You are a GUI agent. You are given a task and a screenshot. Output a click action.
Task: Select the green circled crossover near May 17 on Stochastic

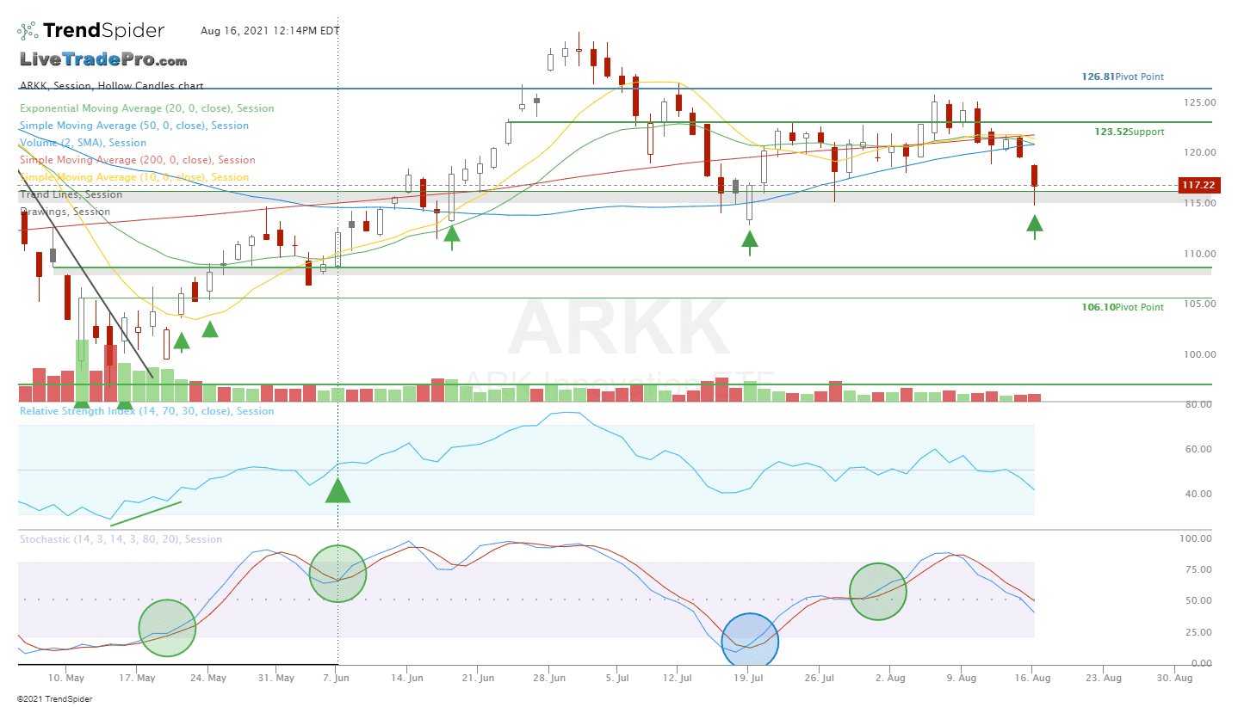(x=167, y=629)
